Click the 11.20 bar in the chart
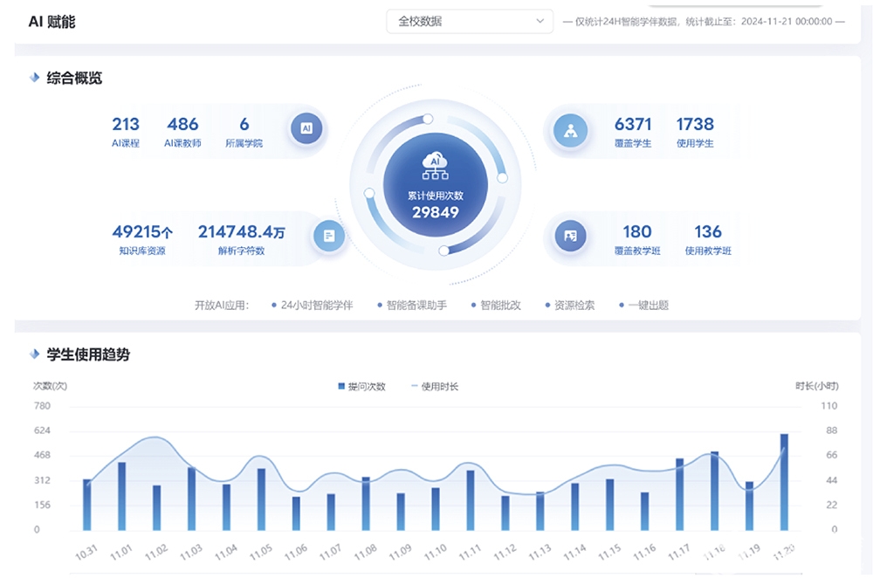 coord(784,482)
